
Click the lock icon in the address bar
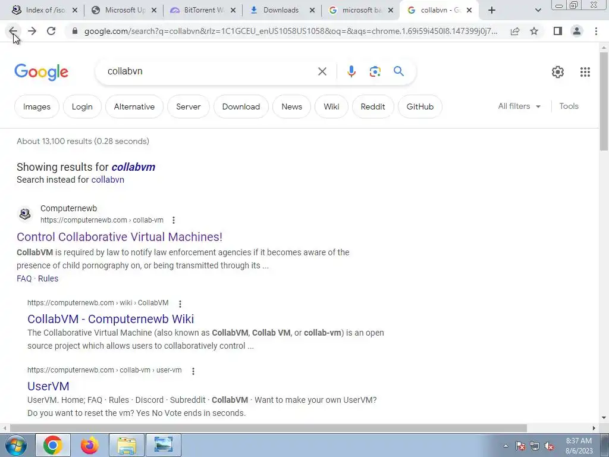[x=75, y=31]
